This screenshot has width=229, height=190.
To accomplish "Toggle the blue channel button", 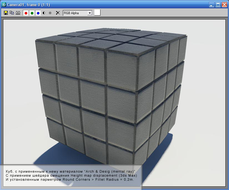I will tap(38, 13).
